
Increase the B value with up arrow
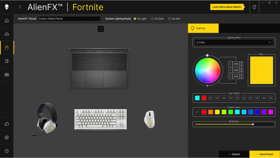[241, 75]
